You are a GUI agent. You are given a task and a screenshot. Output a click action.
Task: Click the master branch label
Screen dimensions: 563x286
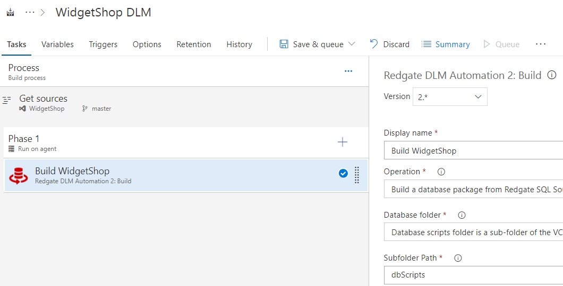pos(101,109)
